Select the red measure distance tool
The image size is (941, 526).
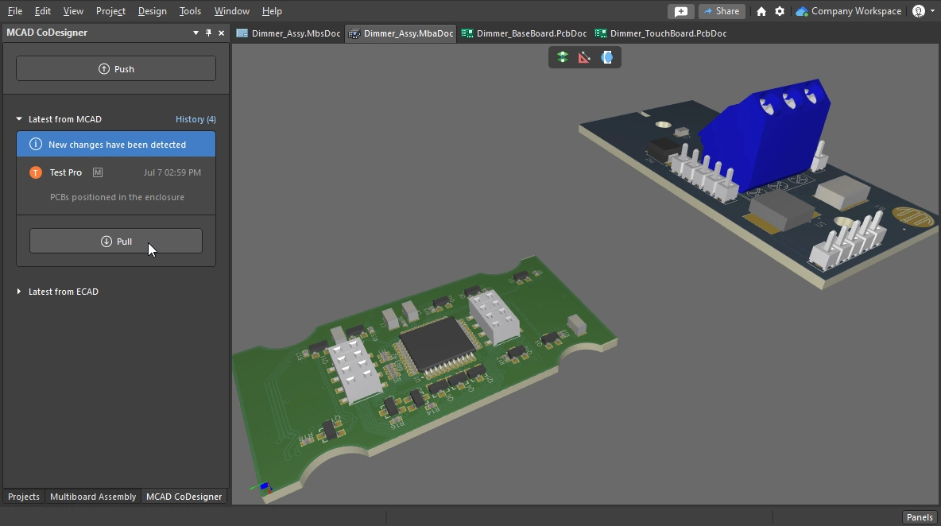tap(584, 57)
